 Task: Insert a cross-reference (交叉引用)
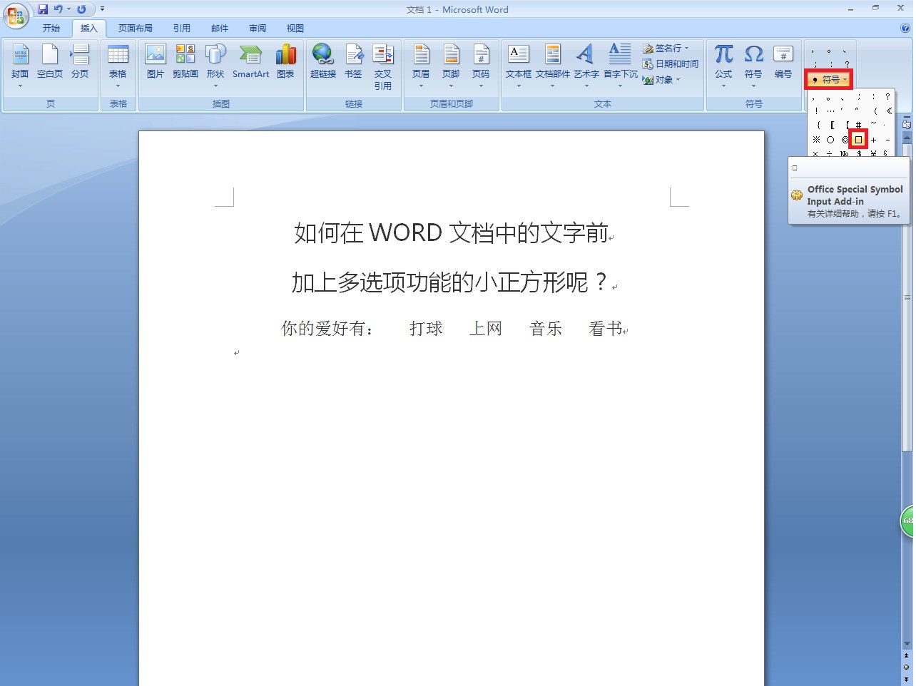point(383,66)
